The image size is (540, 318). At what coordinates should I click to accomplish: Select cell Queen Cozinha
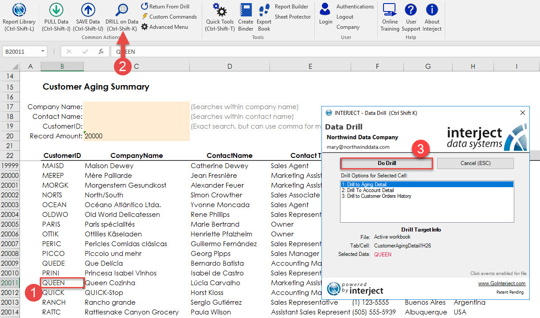pos(137,283)
